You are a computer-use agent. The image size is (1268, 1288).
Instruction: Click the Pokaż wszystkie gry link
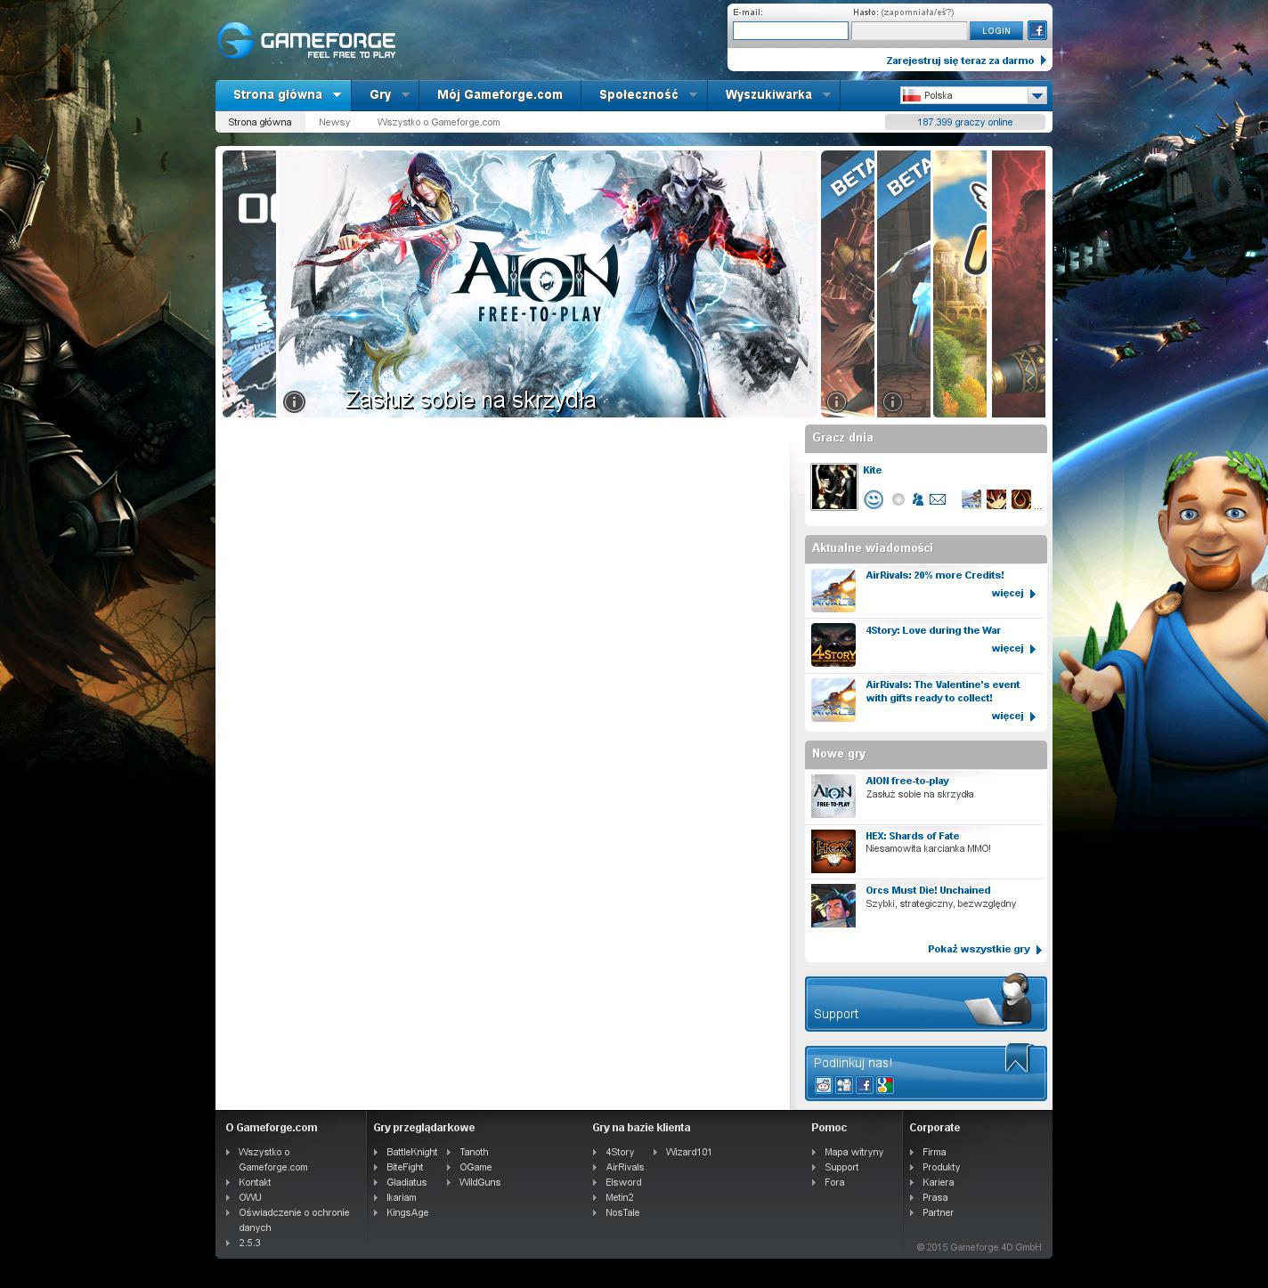(x=979, y=949)
